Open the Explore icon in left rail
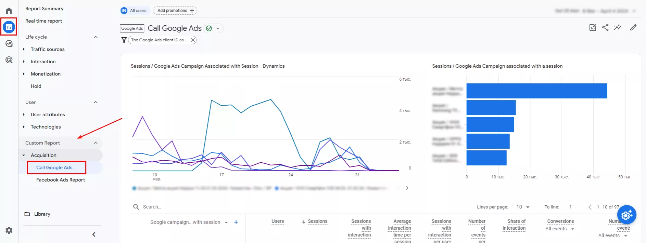 [x=9, y=43]
